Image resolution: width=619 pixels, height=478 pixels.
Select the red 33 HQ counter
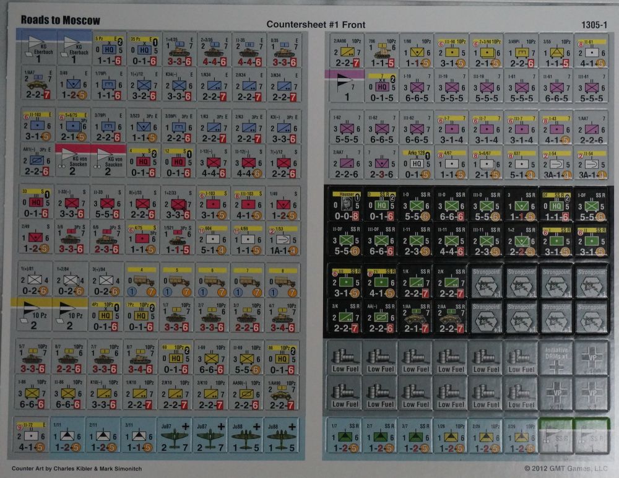pos(37,203)
